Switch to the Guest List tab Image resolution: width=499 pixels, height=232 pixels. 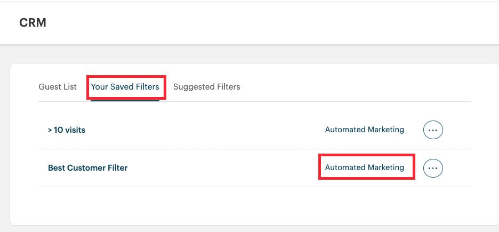[x=58, y=86]
